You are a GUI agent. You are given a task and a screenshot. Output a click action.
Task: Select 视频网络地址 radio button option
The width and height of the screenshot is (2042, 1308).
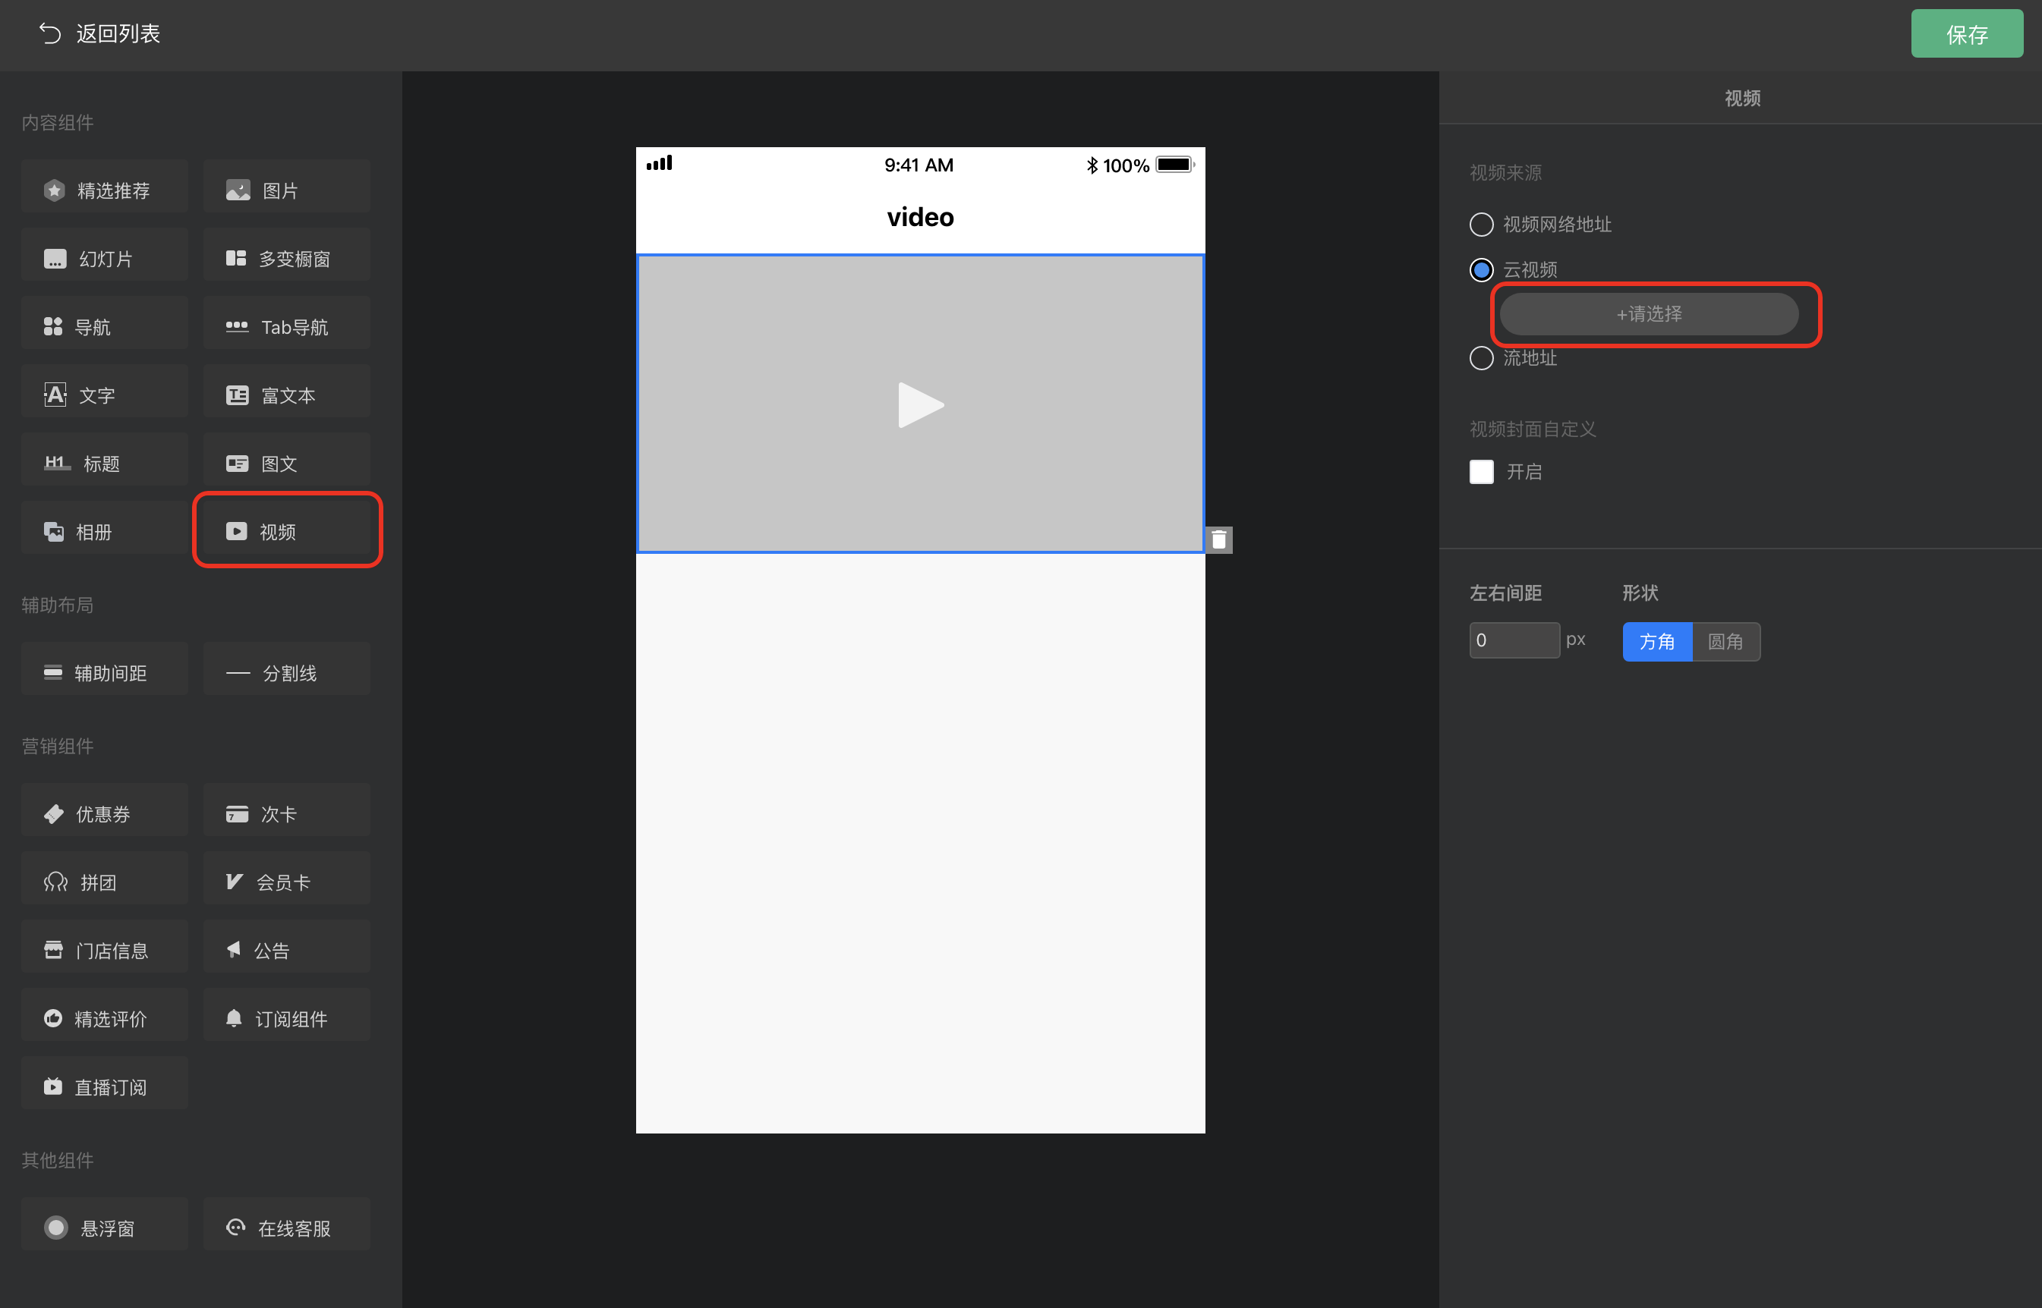[x=1480, y=223]
